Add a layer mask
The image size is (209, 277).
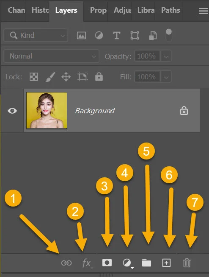coord(107,263)
